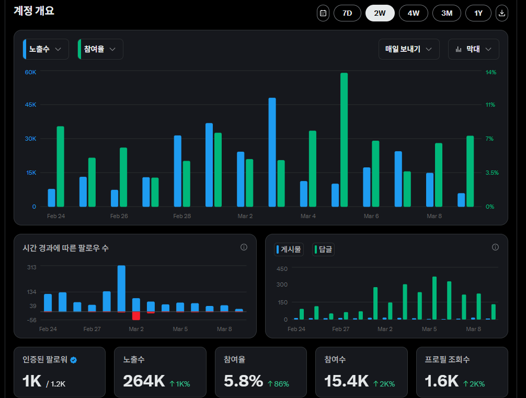
Task: Click the tallest blue follows bar
Action: click(121, 289)
